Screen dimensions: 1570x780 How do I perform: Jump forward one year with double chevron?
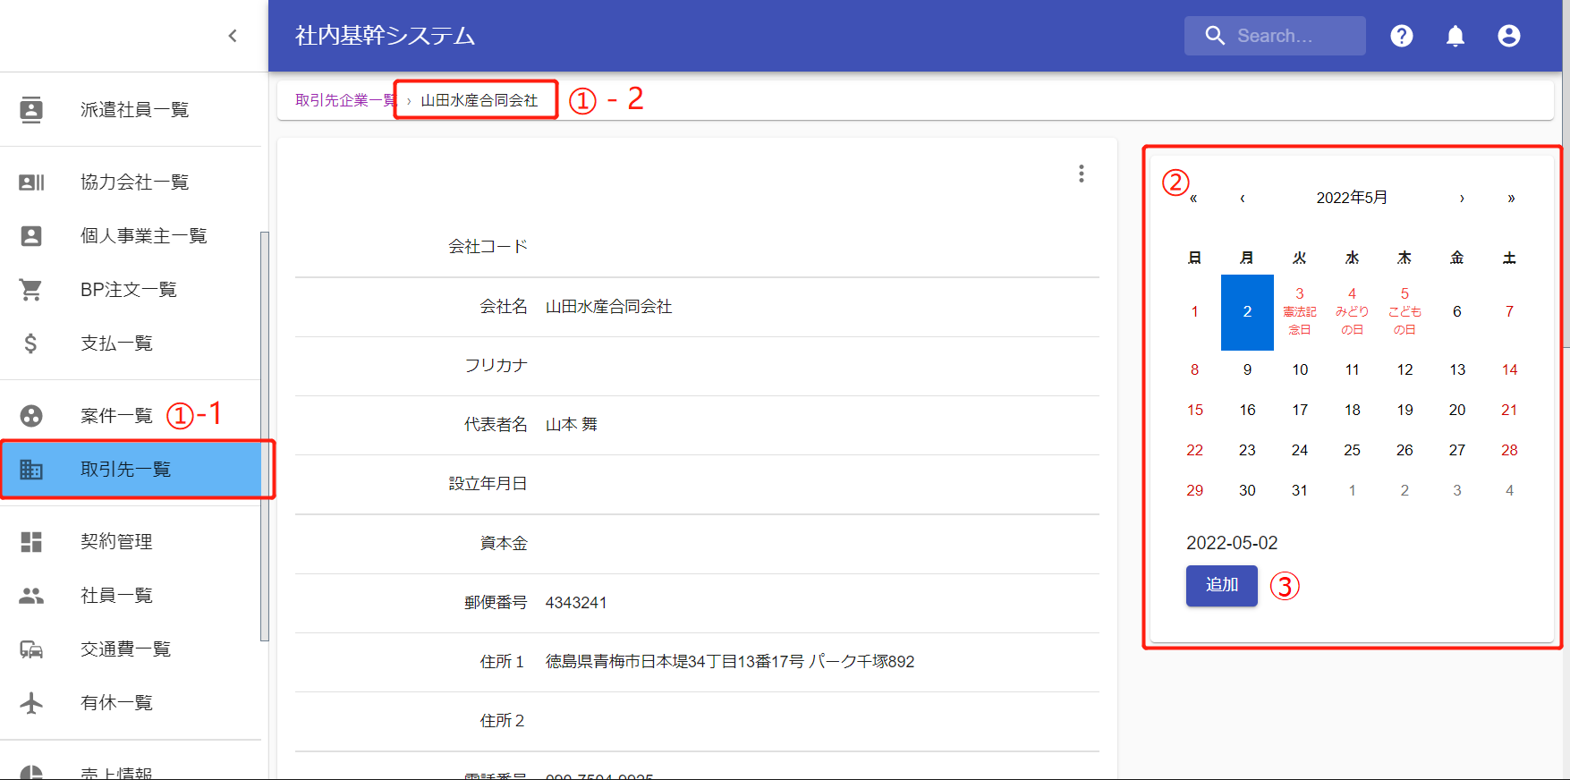(x=1511, y=198)
